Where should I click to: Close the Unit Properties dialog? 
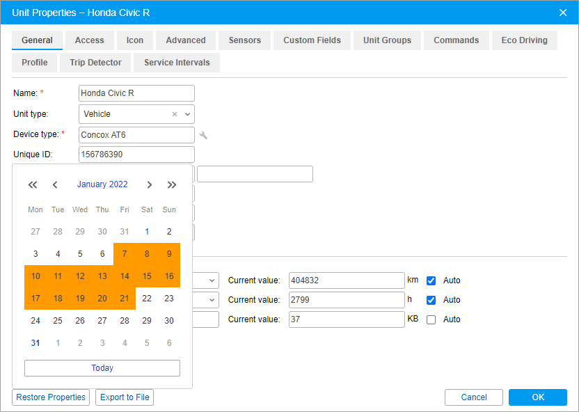coord(563,13)
